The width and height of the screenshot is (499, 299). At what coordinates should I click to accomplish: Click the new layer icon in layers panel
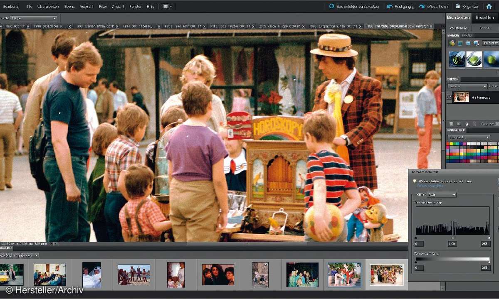click(450, 124)
